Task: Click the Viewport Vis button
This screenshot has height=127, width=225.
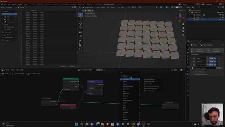Action: (x=199, y=51)
